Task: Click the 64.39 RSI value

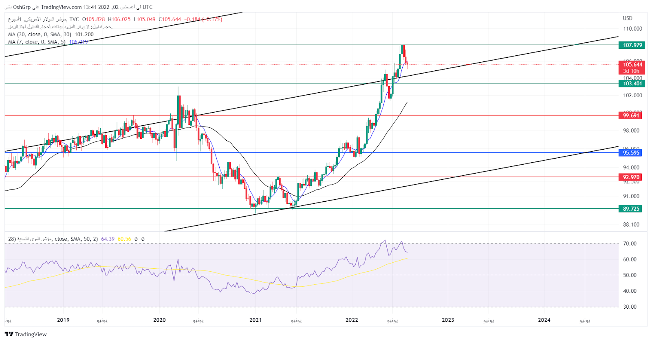Action: pos(108,239)
